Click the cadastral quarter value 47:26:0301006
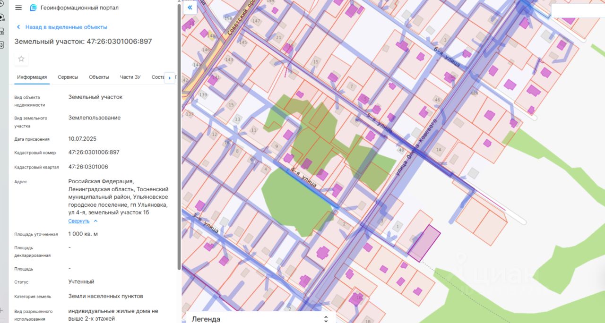 point(88,167)
